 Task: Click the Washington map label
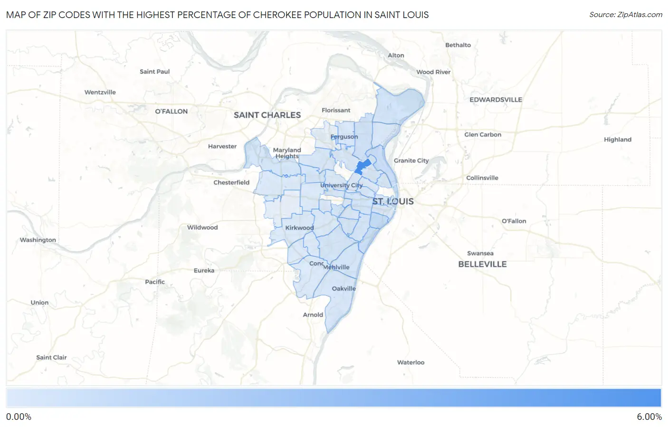pyautogui.click(x=38, y=240)
